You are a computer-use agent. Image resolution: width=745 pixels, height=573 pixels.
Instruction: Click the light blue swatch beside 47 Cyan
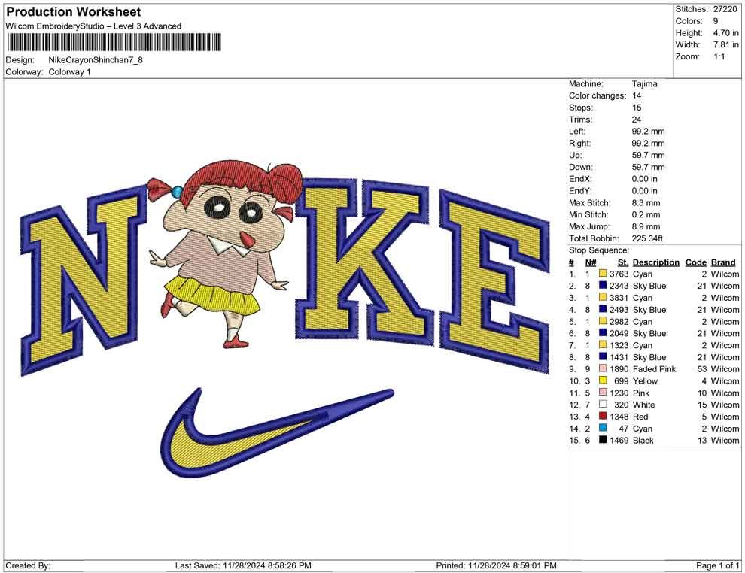click(603, 428)
